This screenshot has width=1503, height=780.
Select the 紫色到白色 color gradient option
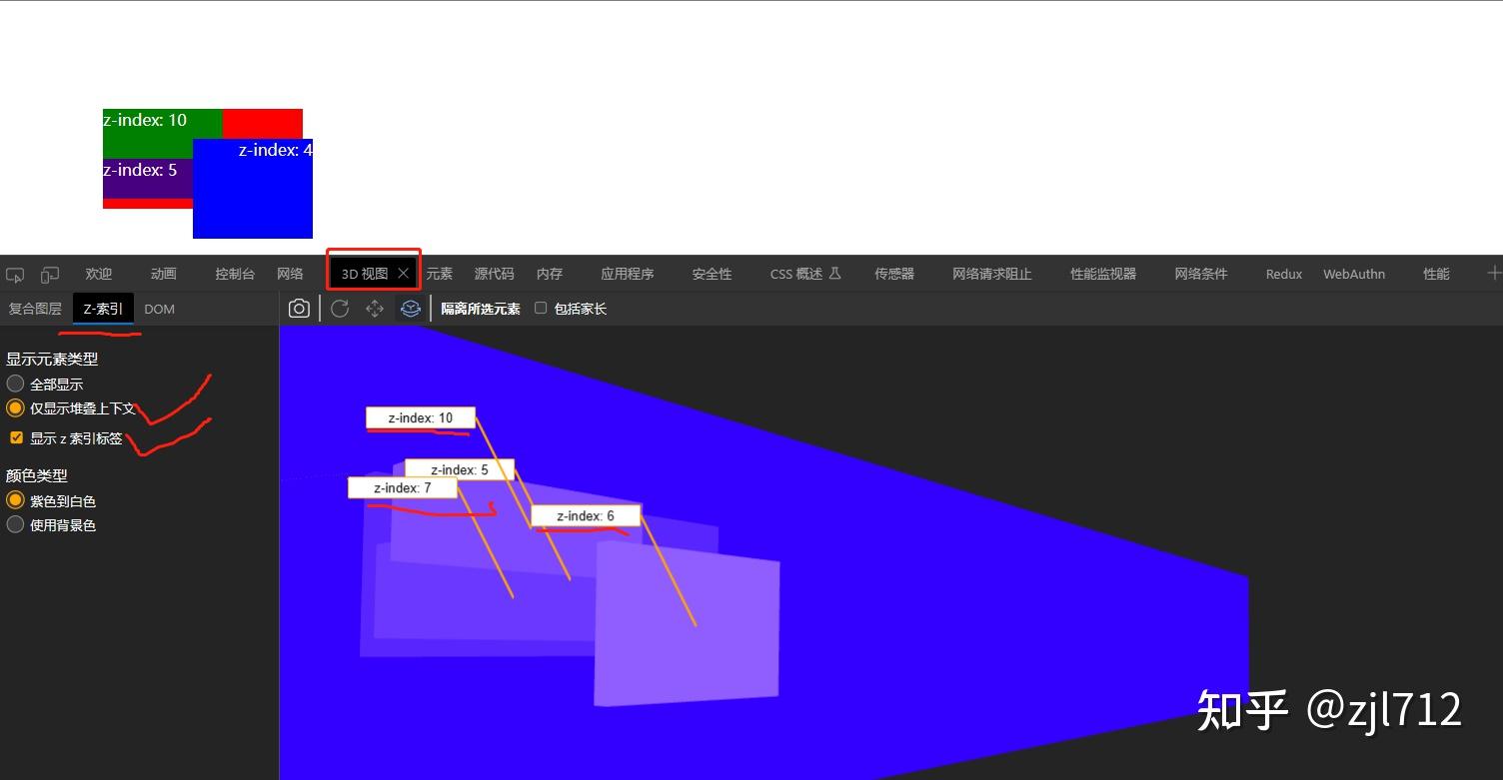[15, 500]
